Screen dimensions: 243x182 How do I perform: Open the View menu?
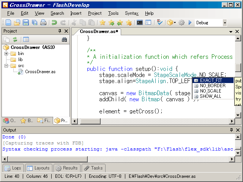[x=39, y=13]
